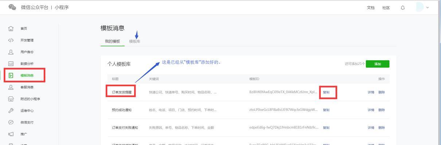
Task: Open 推广 in sidebar
Action: (x=24, y=134)
